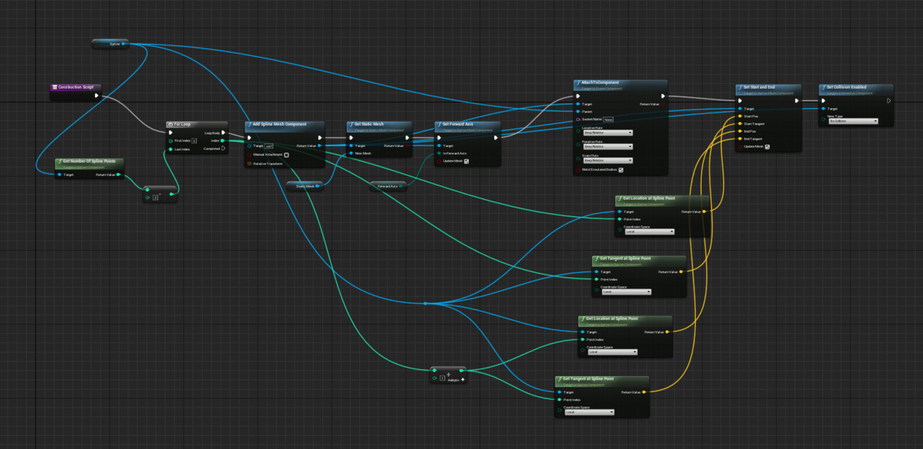923x449 pixels.
Task: Click AttachToComponent exec output pin
Action: click(x=663, y=96)
